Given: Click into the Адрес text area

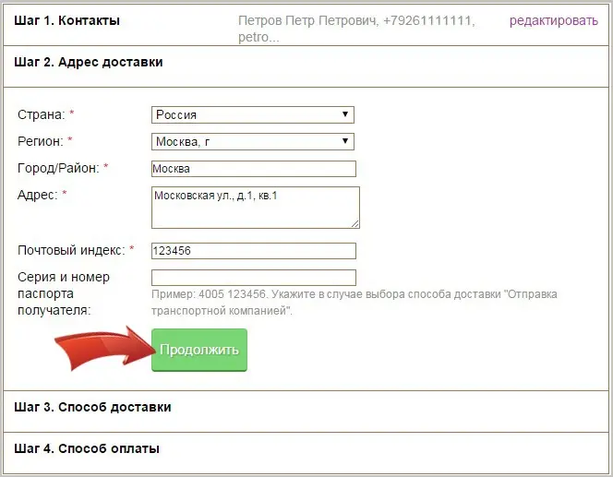Looking at the screenshot, I should point(256,208).
